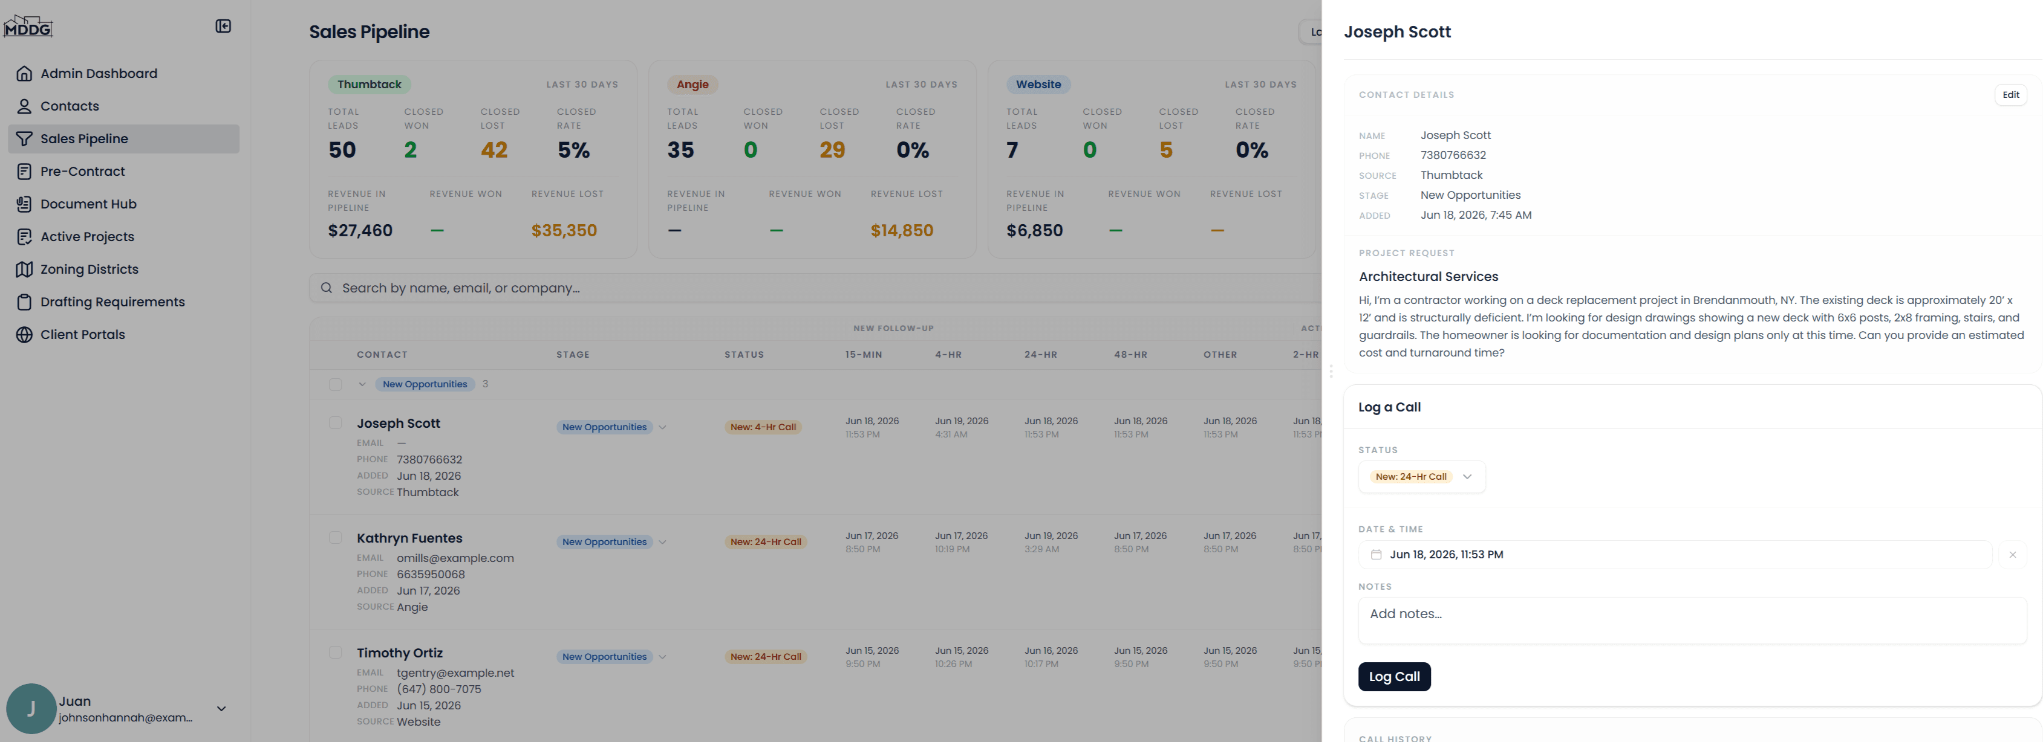
Task: Click the MDDG logo
Action: click(28, 26)
